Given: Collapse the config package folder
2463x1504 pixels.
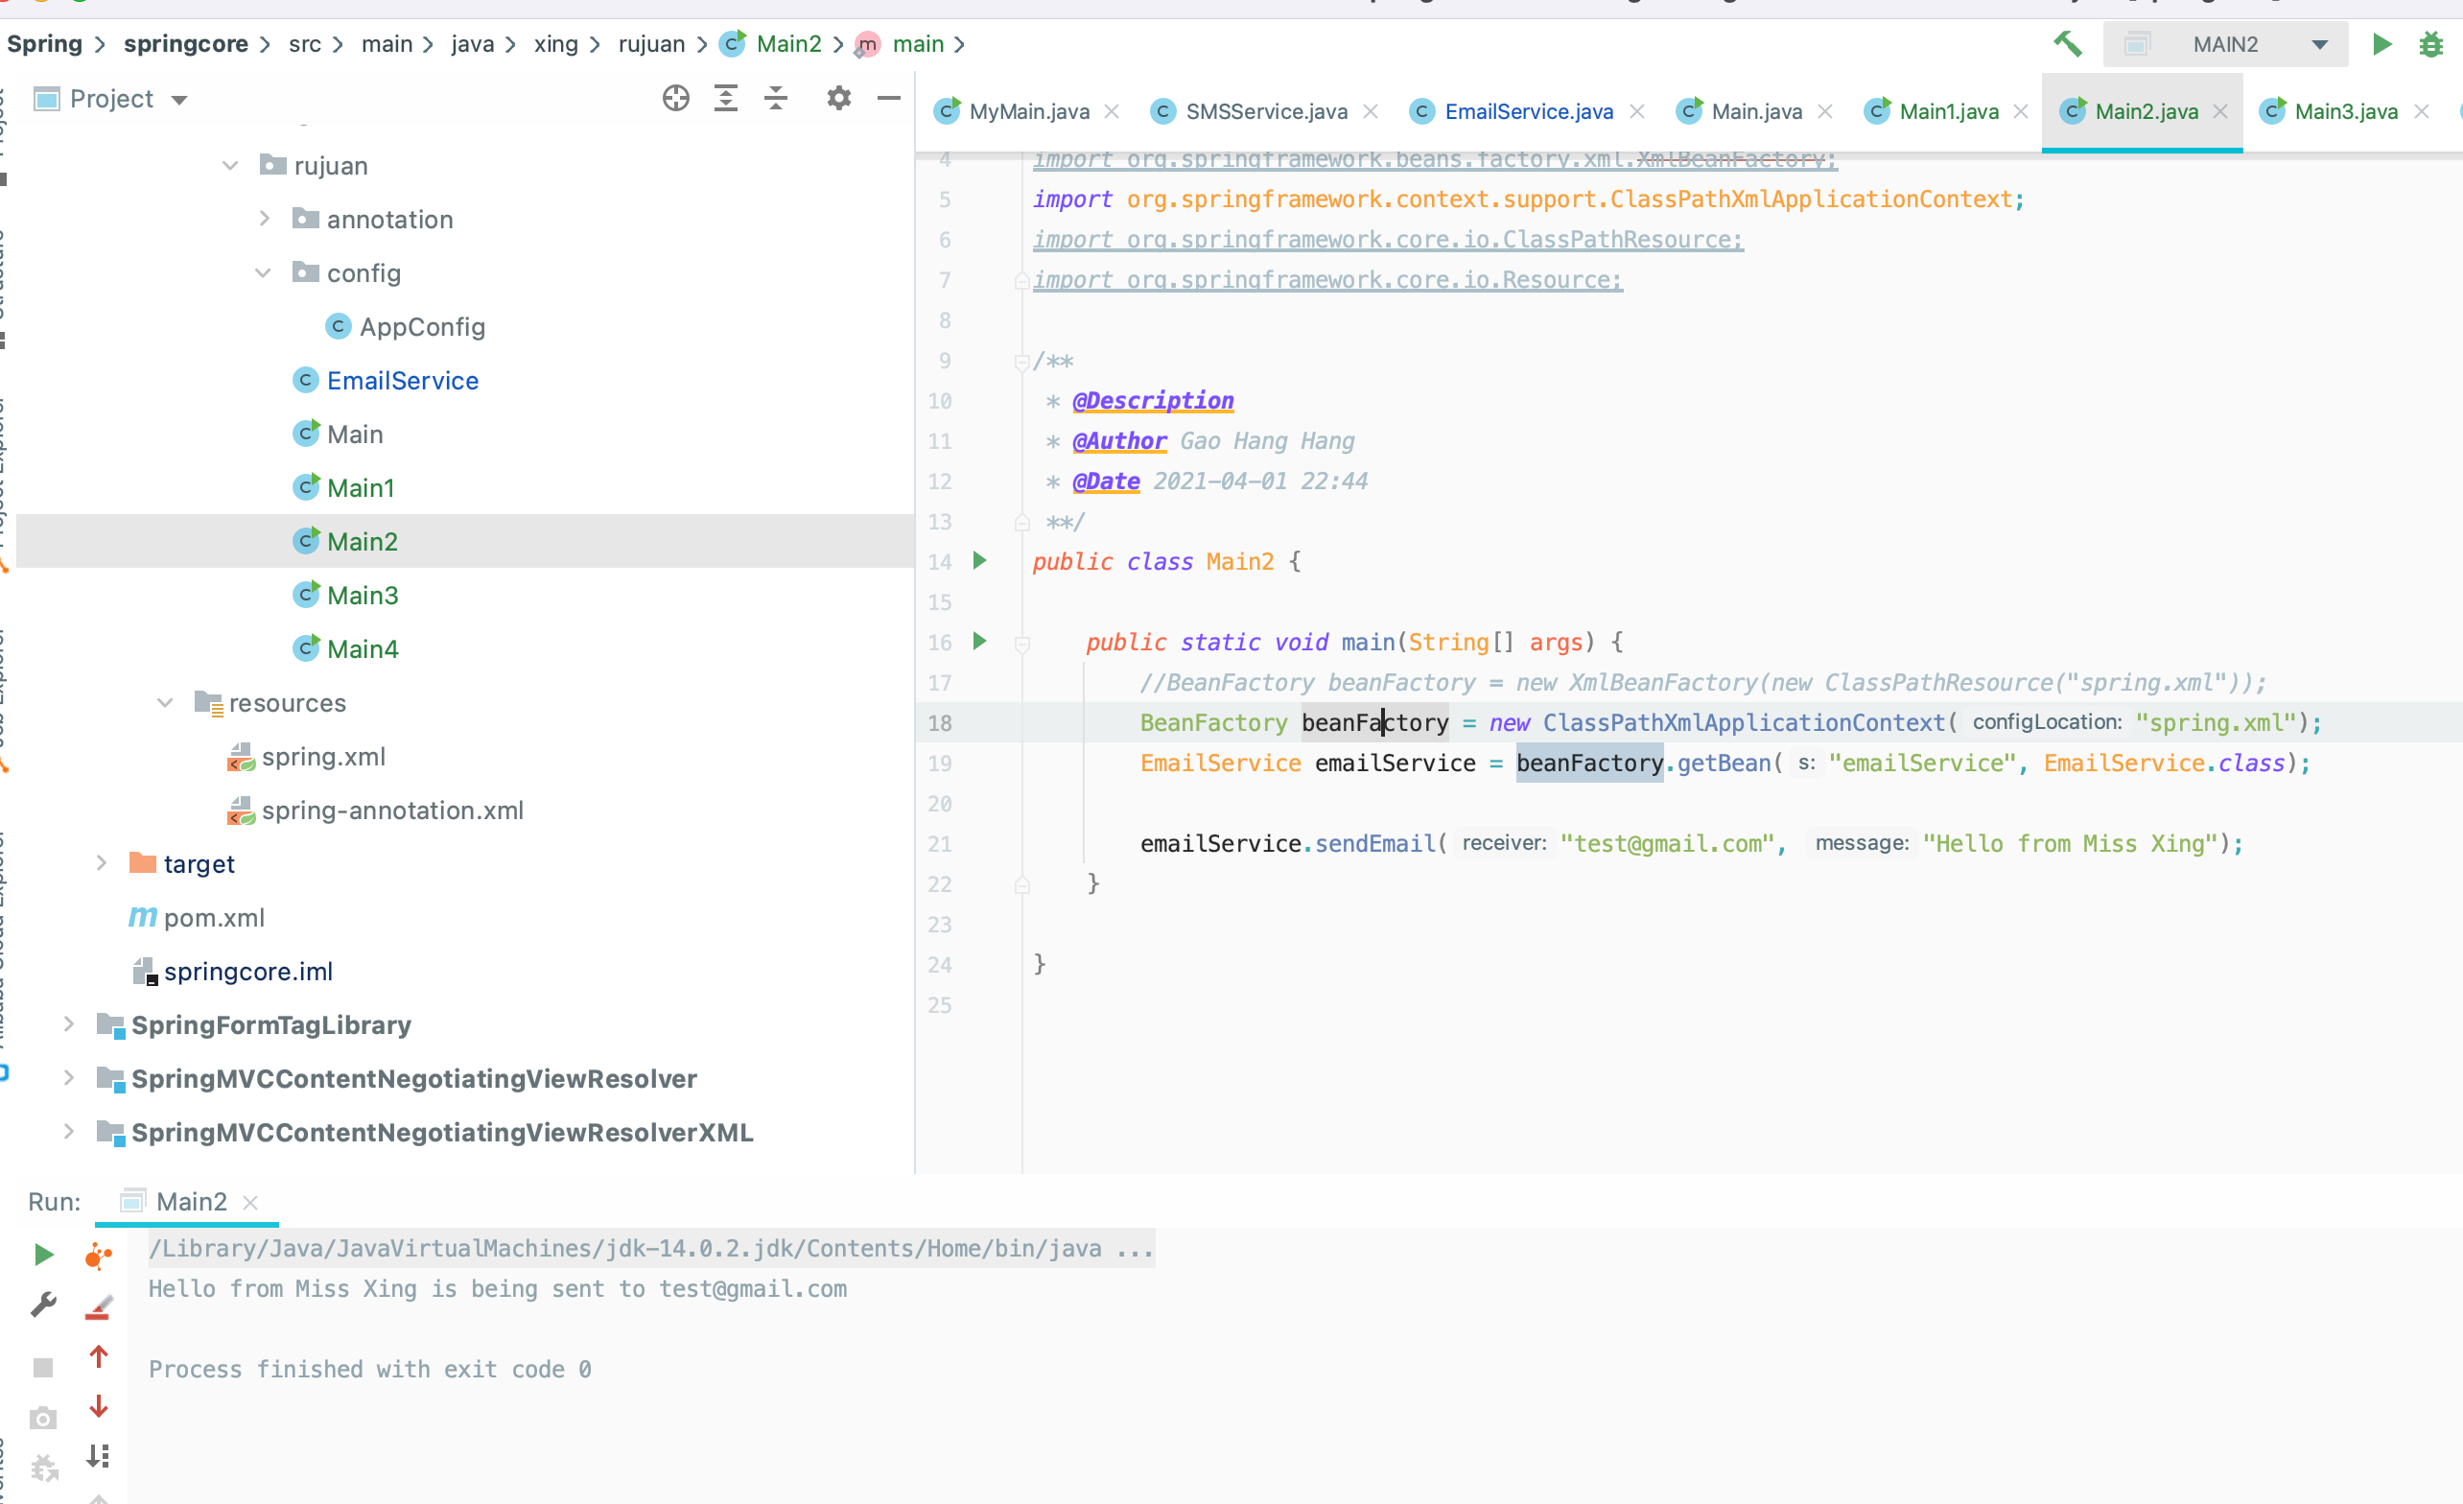Looking at the screenshot, I should [263, 272].
